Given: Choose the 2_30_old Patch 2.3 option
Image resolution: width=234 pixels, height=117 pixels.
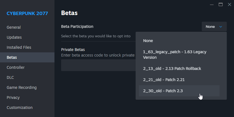Looking at the screenshot, I should pos(163,91).
